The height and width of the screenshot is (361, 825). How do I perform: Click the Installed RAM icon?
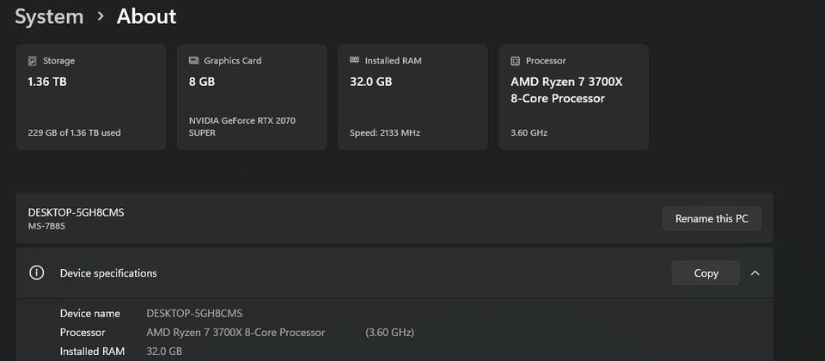354,61
